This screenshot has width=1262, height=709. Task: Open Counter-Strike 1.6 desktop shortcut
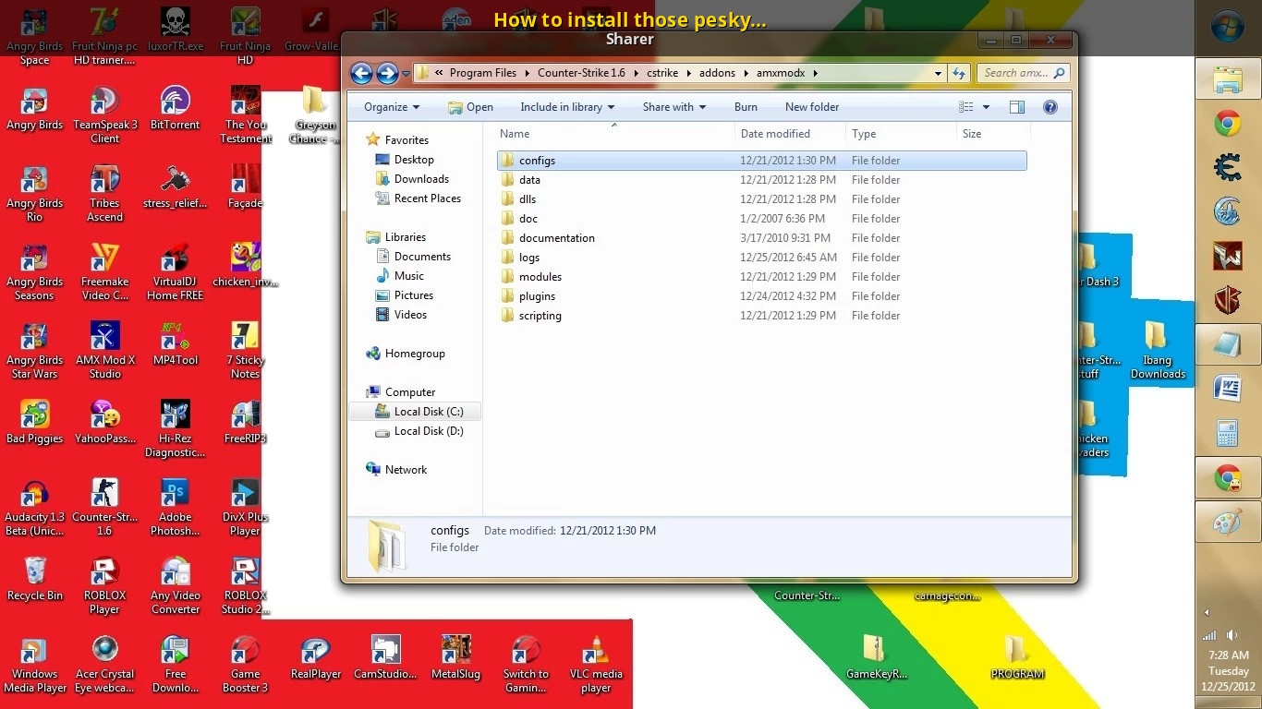[104, 507]
